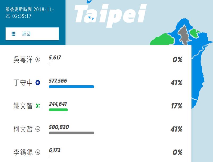Click the blue vote bar for 577,566
The height and width of the screenshot is (162, 213).
coord(71,87)
